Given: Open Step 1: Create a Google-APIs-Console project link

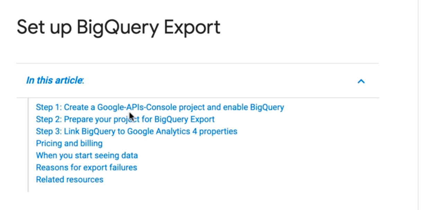Looking at the screenshot, I should click(160, 107).
